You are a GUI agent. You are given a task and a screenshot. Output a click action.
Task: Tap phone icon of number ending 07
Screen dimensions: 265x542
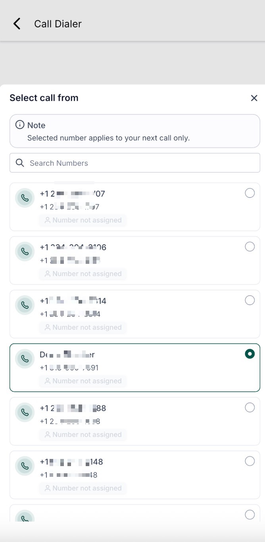(x=25, y=198)
